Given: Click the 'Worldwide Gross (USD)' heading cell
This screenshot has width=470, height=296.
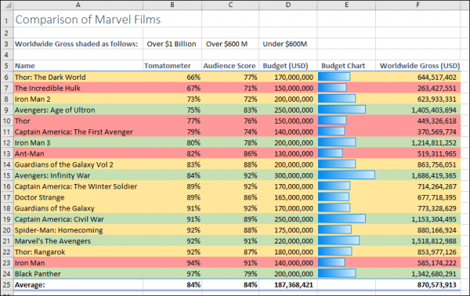Looking at the screenshot, I should 418,66.
